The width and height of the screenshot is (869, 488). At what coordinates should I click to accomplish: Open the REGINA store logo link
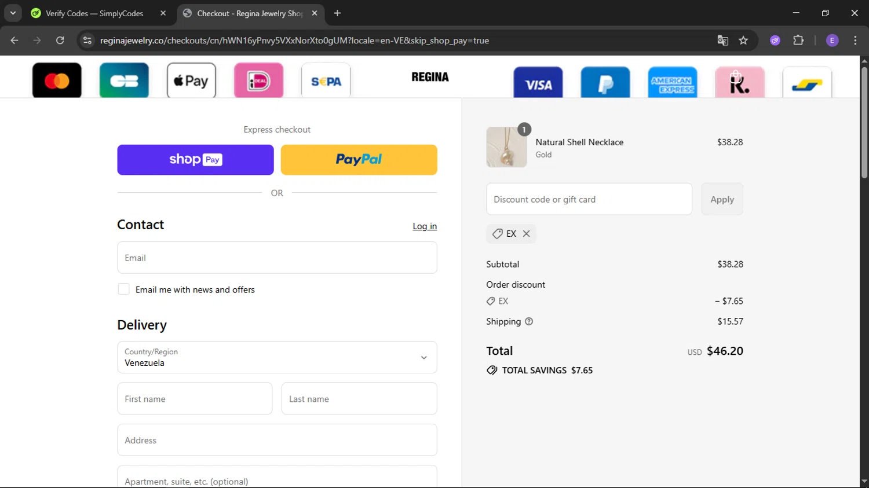pyautogui.click(x=430, y=77)
